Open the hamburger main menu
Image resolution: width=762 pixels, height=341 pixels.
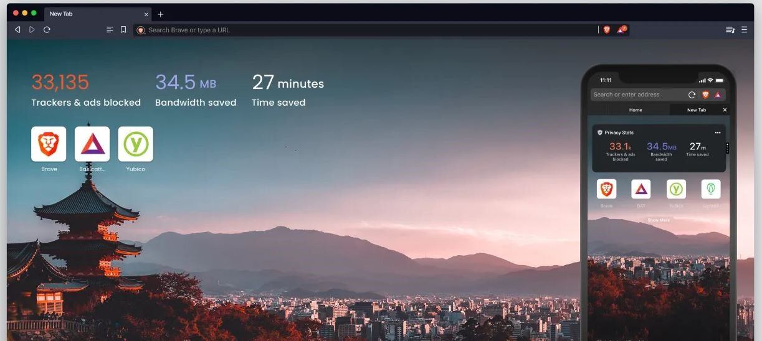pyautogui.click(x=744, y=30)
